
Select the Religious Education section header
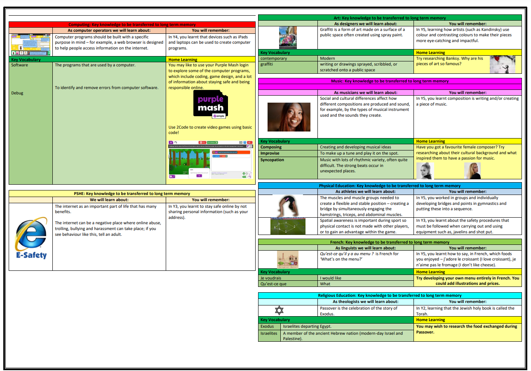coord(390,295)
